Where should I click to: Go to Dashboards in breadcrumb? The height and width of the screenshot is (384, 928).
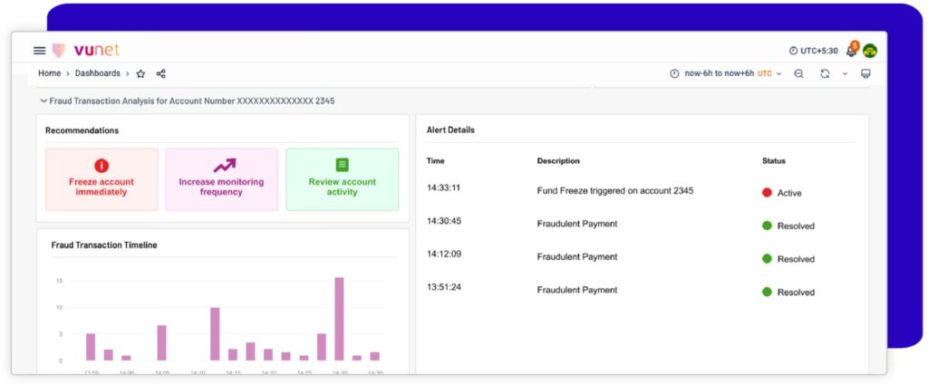tap(97, 73)
